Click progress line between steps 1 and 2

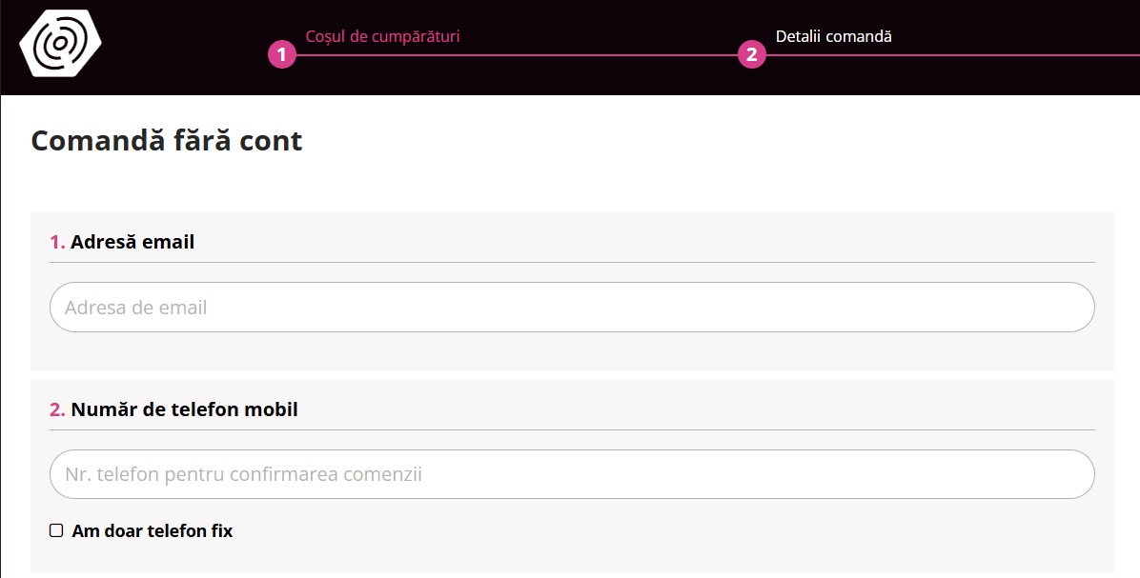[515, 55]
